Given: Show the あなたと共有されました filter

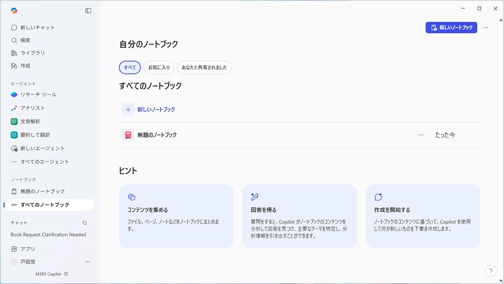Looking at the screenshot, I should point(204,67).
